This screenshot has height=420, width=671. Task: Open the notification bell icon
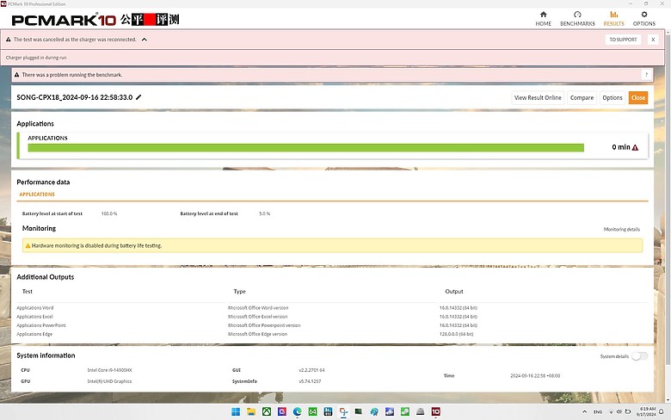point(662,412)
